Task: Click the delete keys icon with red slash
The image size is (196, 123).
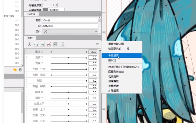Action: (49, 44)
